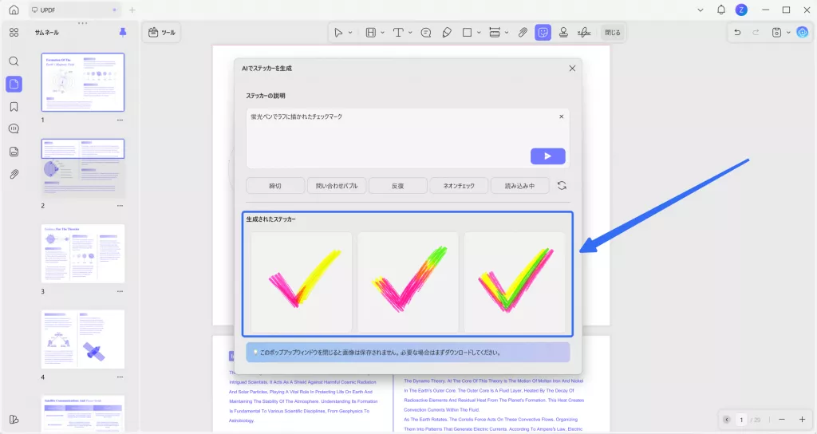Open the search panel in sidebar
This screenshot has height=434, width=817.
click(x=14, y=61)
